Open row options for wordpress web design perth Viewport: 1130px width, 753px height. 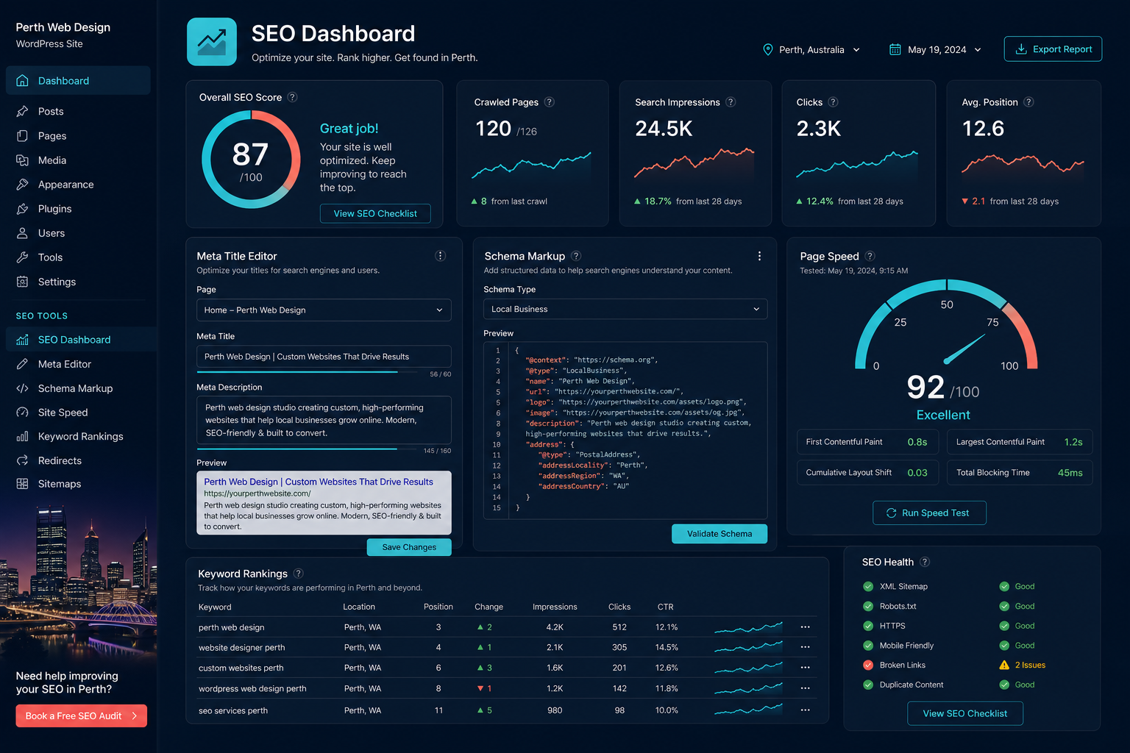(805, 688)
